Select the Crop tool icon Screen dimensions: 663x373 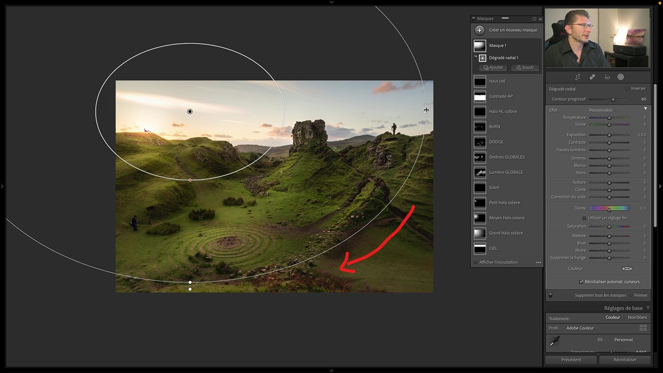578,77
